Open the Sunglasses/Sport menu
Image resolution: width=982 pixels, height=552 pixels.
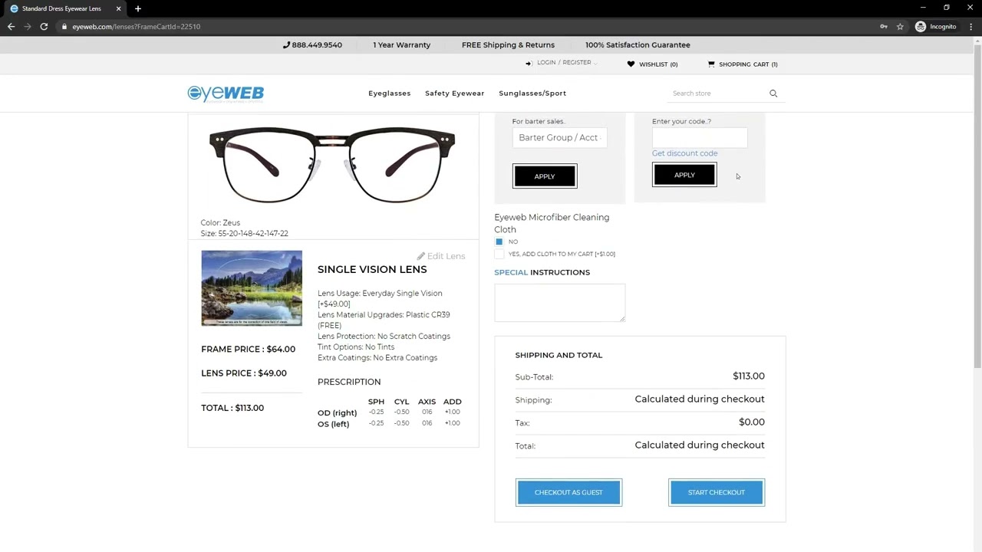532,94
